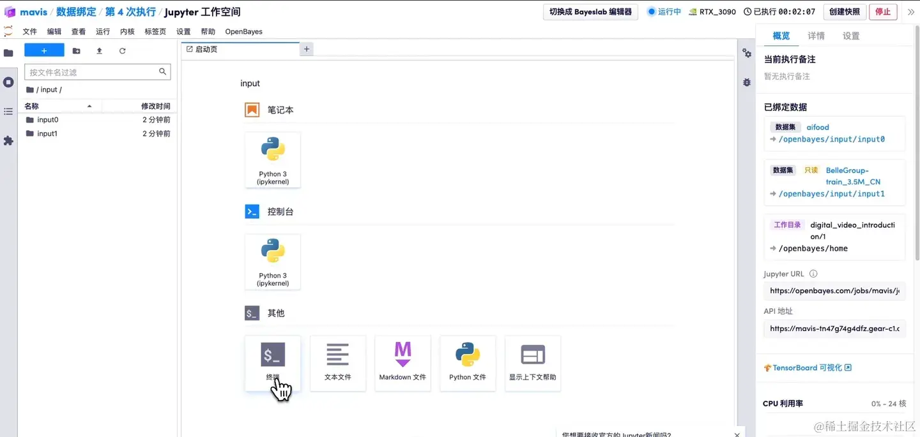Open the 运行 menu
Screen dimensions: 920x437
tap(103, 31)
